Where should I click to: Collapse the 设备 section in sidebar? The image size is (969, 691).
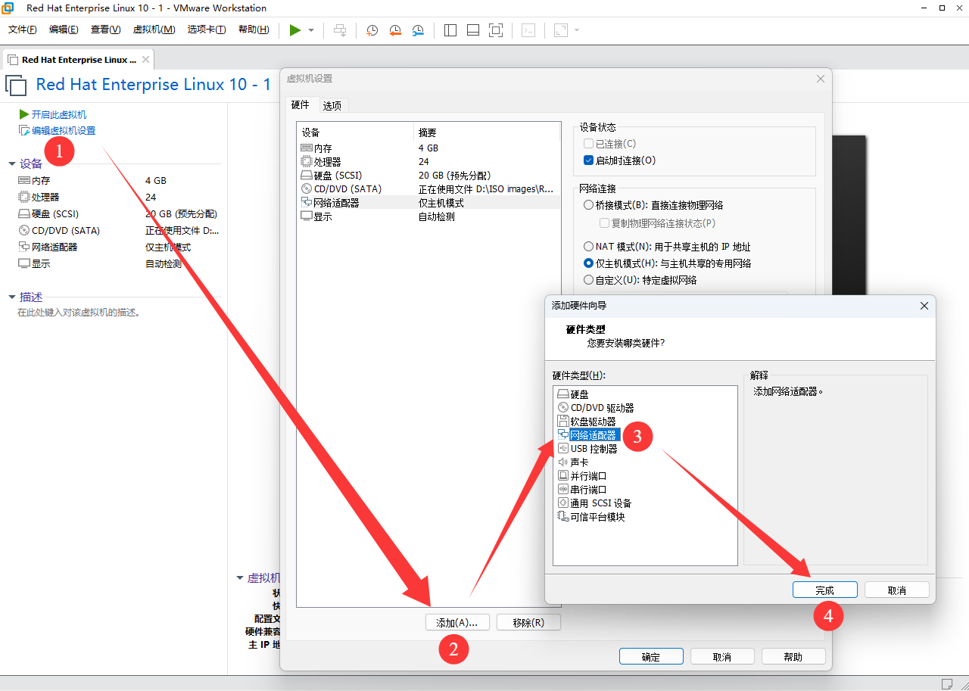click(12, 164)
